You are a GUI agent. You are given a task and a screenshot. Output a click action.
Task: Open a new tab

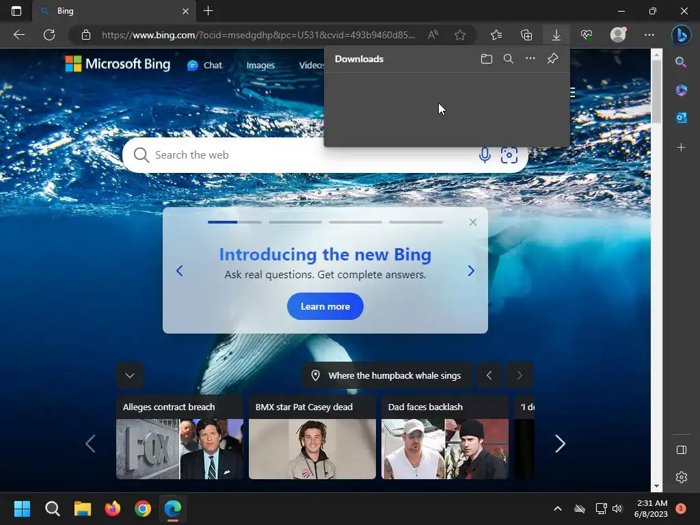(x=208, y=11)
